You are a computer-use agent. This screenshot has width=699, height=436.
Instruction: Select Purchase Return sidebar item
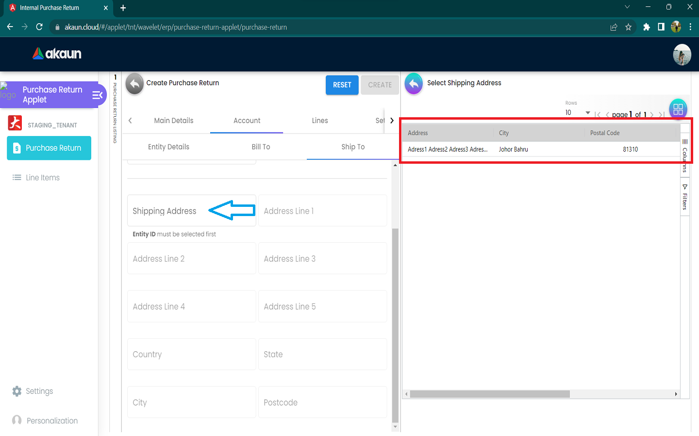pyautogui.click(x=49, y=148)
